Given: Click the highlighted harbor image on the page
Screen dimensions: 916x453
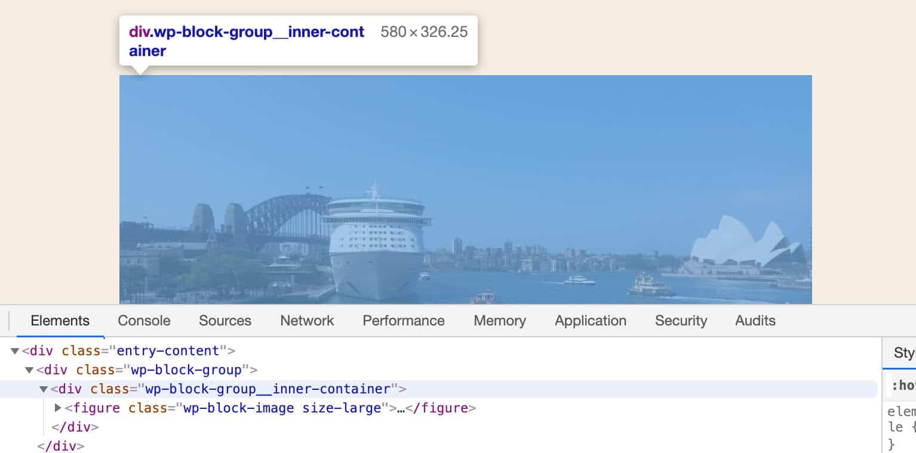Looking at the screenshot, I should [466, 188].
